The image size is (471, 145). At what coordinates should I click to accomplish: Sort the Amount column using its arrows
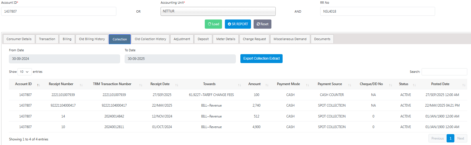[267, 85]
